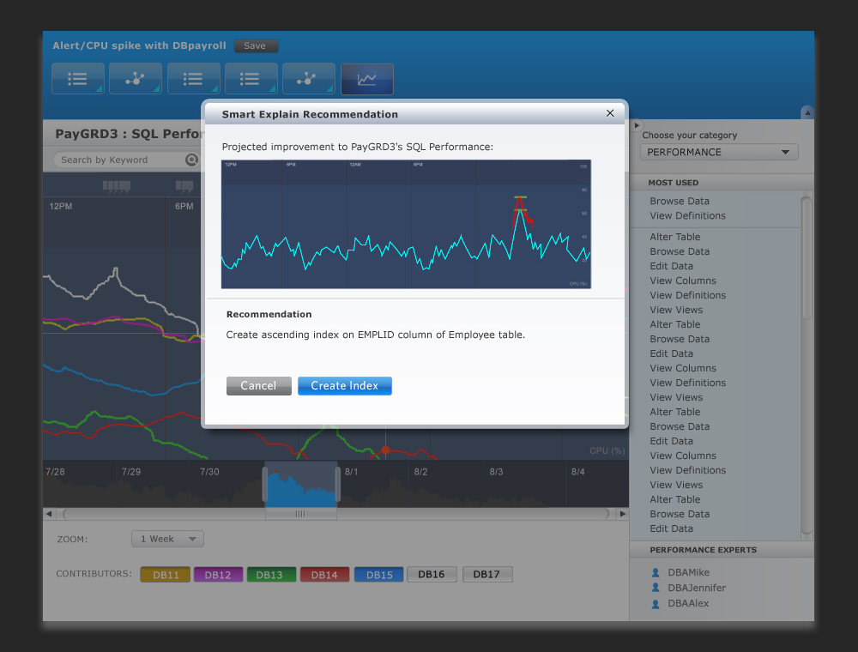Click the timeline range selection handle

pyautogui.click(x=300, y=514)
